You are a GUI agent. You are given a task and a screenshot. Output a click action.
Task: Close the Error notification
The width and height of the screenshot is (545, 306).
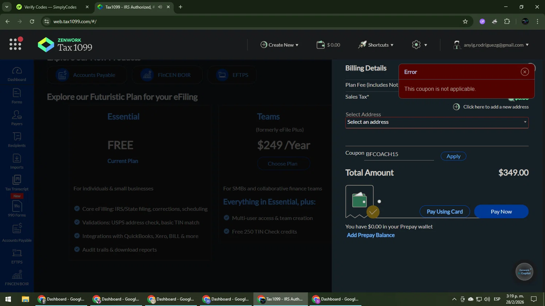tap(525, 72)
